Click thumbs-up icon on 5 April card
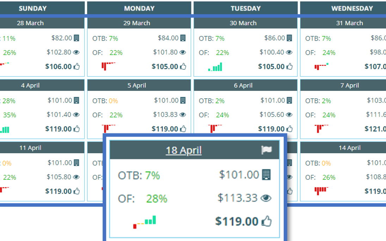The image size is (386, 241). pyautogui.click(x=183, y=129)
